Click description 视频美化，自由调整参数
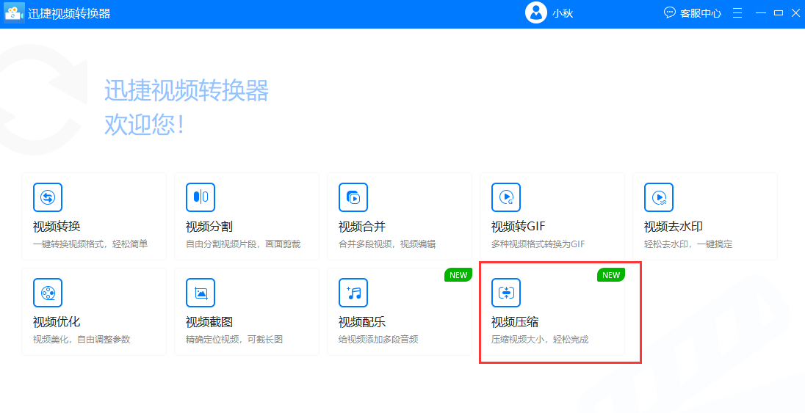The height and width of the screenshot is (413, 805). (x=82, y=340)
